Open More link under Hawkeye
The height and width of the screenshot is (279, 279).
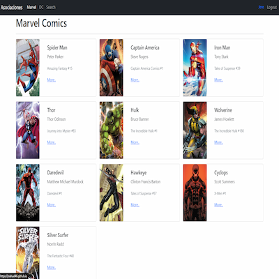coord(135,205)
